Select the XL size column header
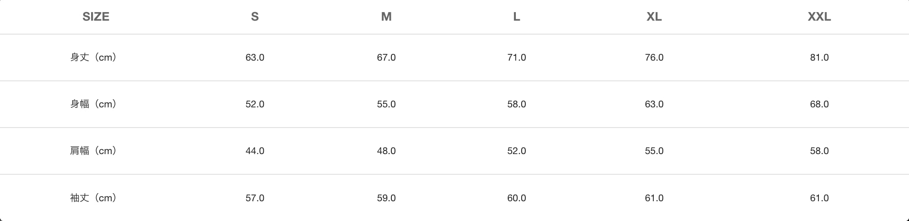 (x=654, y=17)
